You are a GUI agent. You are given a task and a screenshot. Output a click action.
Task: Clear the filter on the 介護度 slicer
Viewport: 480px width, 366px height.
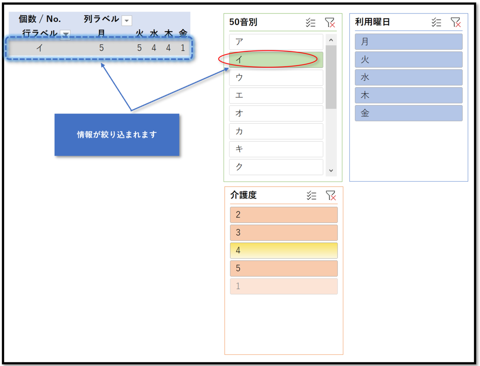(x=331, y=196)
